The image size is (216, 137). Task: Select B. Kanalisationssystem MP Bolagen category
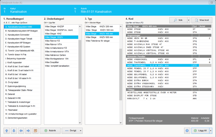pos(22,31)
